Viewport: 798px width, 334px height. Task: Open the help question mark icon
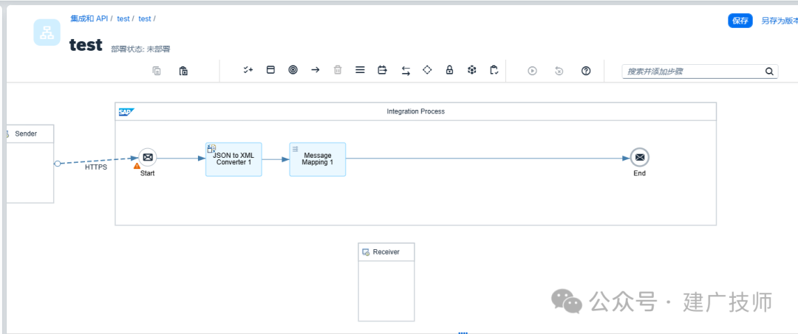pyautogui.click(x=586, y=71)
